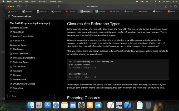Open The Swift Programming Language heading link
This screenshot has height=111, width=179.
click(x=31, y=23)
